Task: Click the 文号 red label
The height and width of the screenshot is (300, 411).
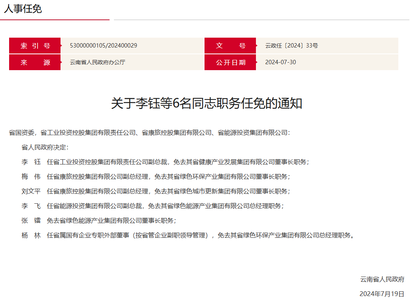Action: pyautogui.click(x=230, y=46)
